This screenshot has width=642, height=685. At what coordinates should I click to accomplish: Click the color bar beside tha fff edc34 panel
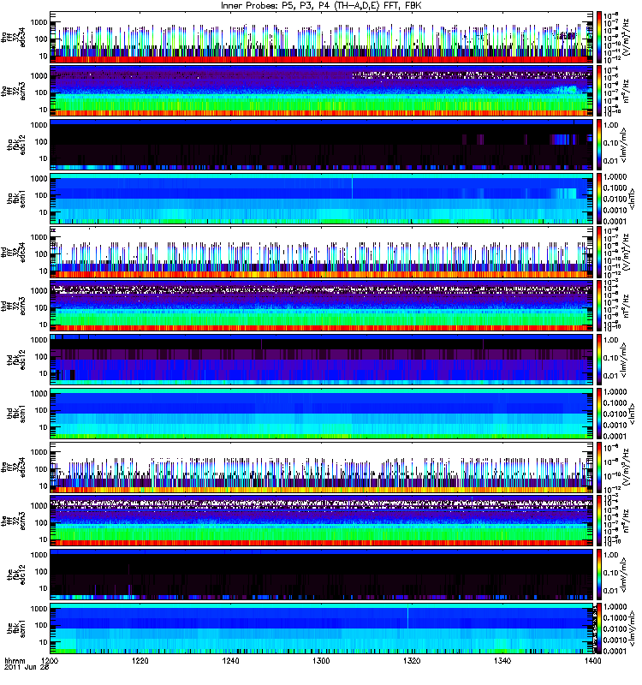tap(599, 37)
